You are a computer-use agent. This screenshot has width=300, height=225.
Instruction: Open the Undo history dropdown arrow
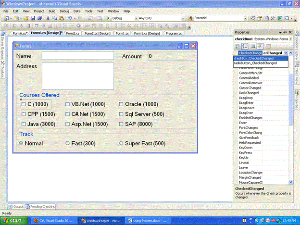pos(75,18)
